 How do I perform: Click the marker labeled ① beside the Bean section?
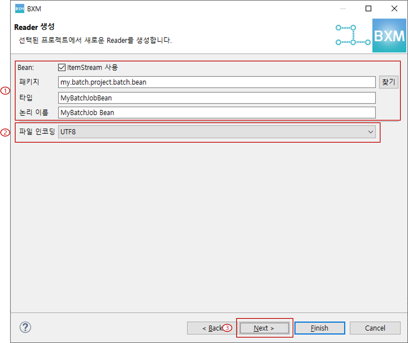[5, 91]
